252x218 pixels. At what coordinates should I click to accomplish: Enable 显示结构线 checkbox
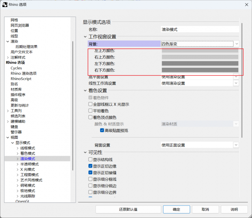pyautogui.click(x=90, y=159)
